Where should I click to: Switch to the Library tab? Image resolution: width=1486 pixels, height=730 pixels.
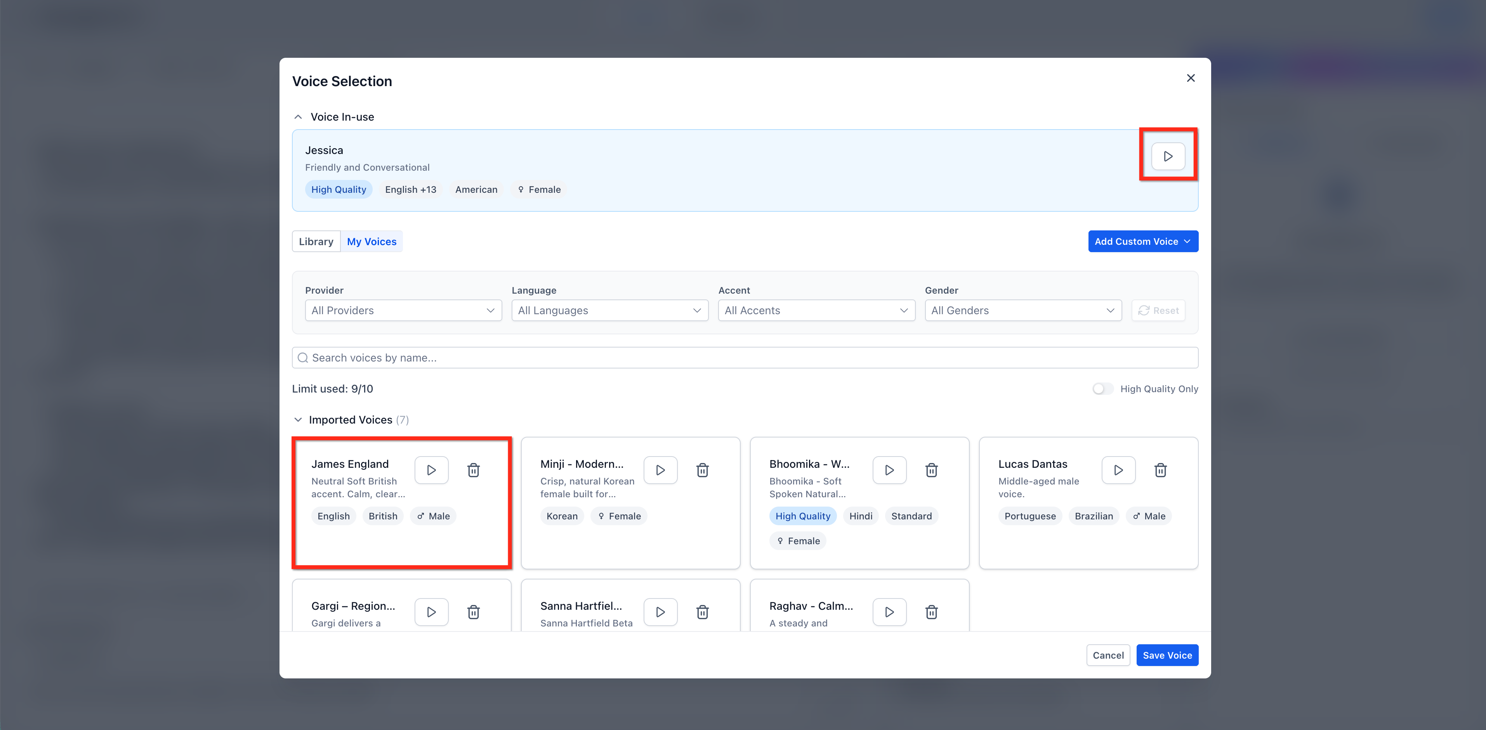tap(316, 242)
